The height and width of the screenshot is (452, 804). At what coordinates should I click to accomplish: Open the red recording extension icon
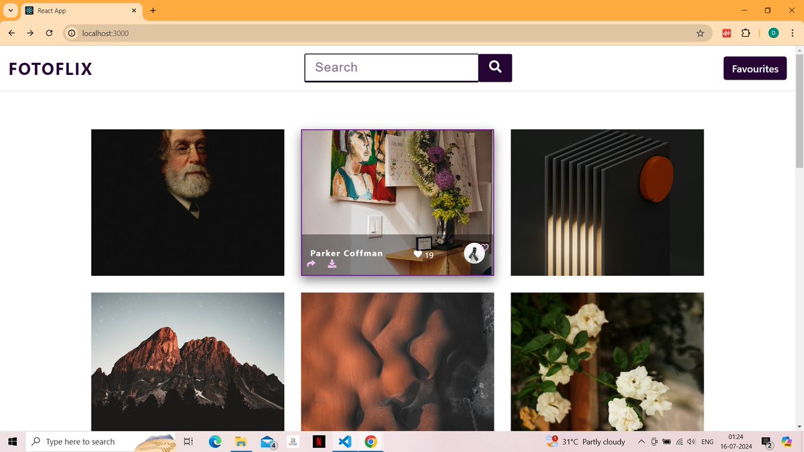[726, 33]
